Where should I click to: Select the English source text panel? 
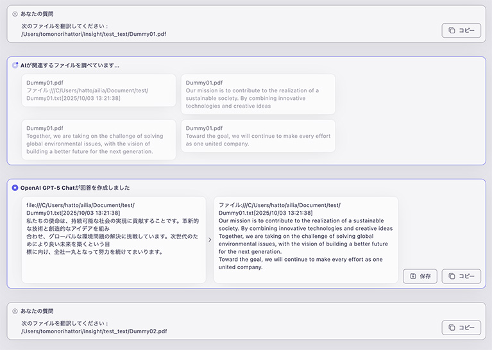306,240
